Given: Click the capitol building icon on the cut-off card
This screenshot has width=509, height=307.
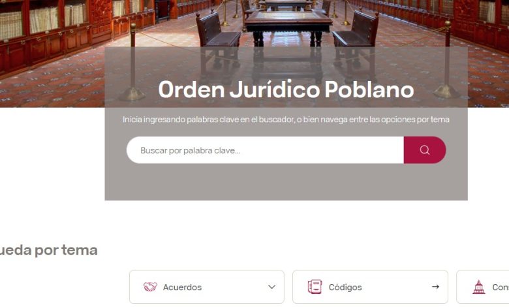Looking at the screenshot, I should (478, 287).
